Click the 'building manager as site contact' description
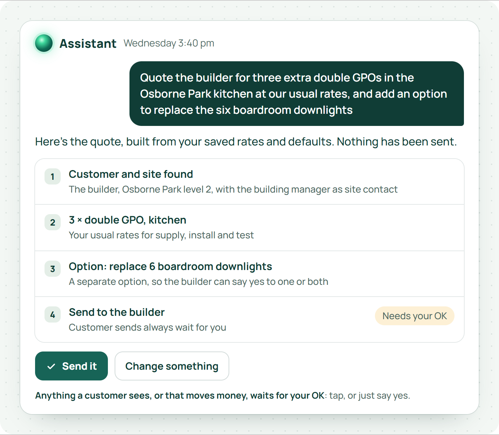499x435 pixels. (233, 189)
